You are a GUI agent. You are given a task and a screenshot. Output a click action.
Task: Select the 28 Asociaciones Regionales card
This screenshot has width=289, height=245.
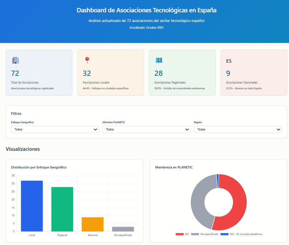(182, 73)
